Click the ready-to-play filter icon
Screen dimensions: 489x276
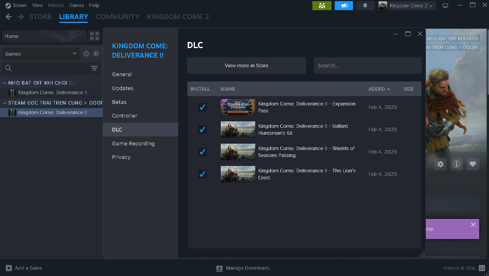[96, 54]
